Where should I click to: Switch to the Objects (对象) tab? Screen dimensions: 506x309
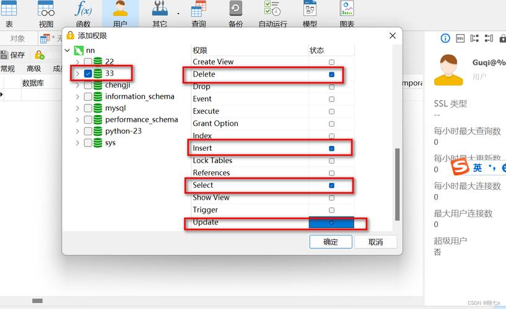click(17, 38)
